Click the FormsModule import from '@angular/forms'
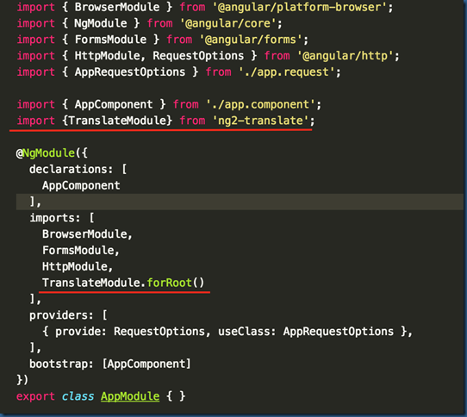Viewport: 467px width, 417px height. 162,40
